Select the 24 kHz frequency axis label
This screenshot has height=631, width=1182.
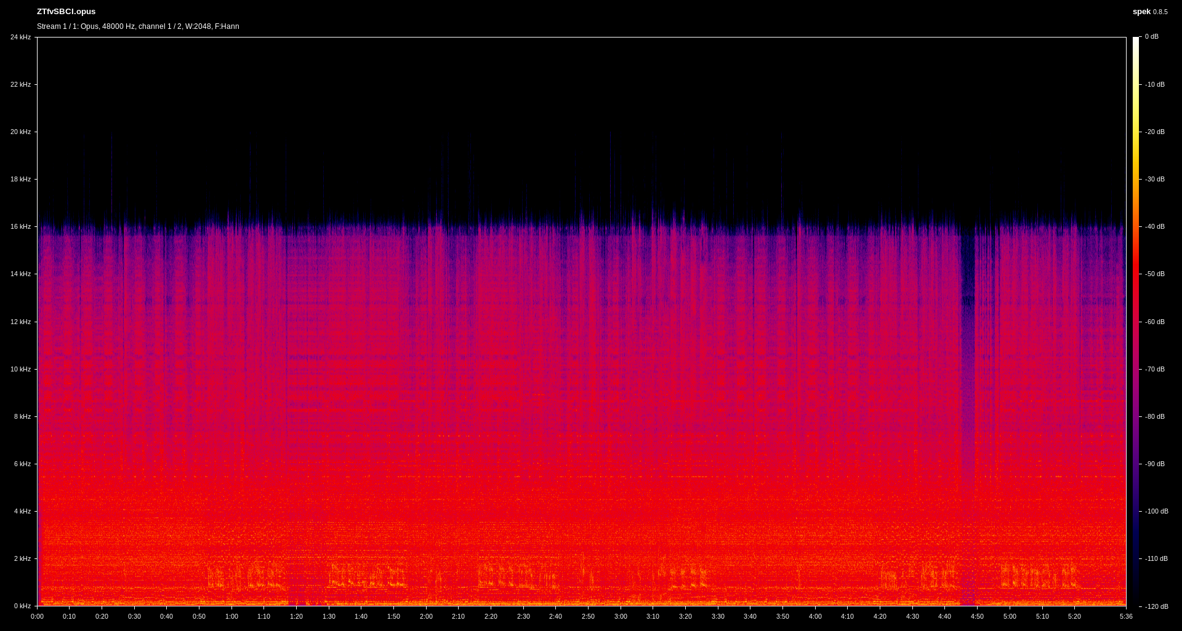tap(20, 38)
